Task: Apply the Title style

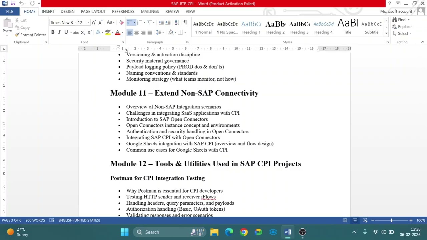Action: 347,27
